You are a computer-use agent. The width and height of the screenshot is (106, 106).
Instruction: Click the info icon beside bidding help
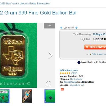(x=79, y=62)
